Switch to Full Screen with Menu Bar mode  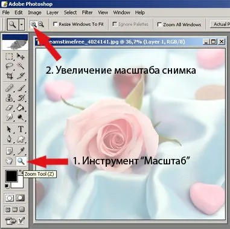point(15,210)
